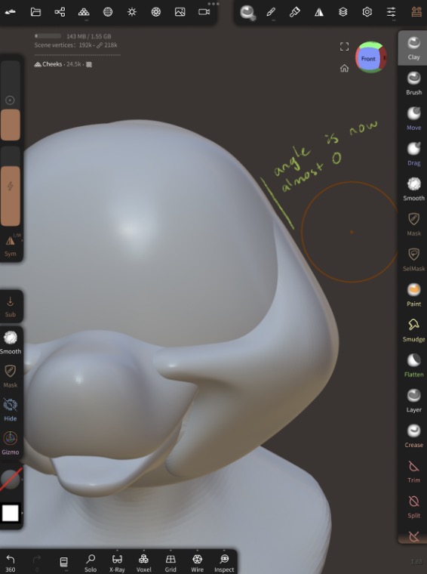Select the SelMask tool
The height and width of the screenshot is (574, 427).
click(x=413, y=260)
